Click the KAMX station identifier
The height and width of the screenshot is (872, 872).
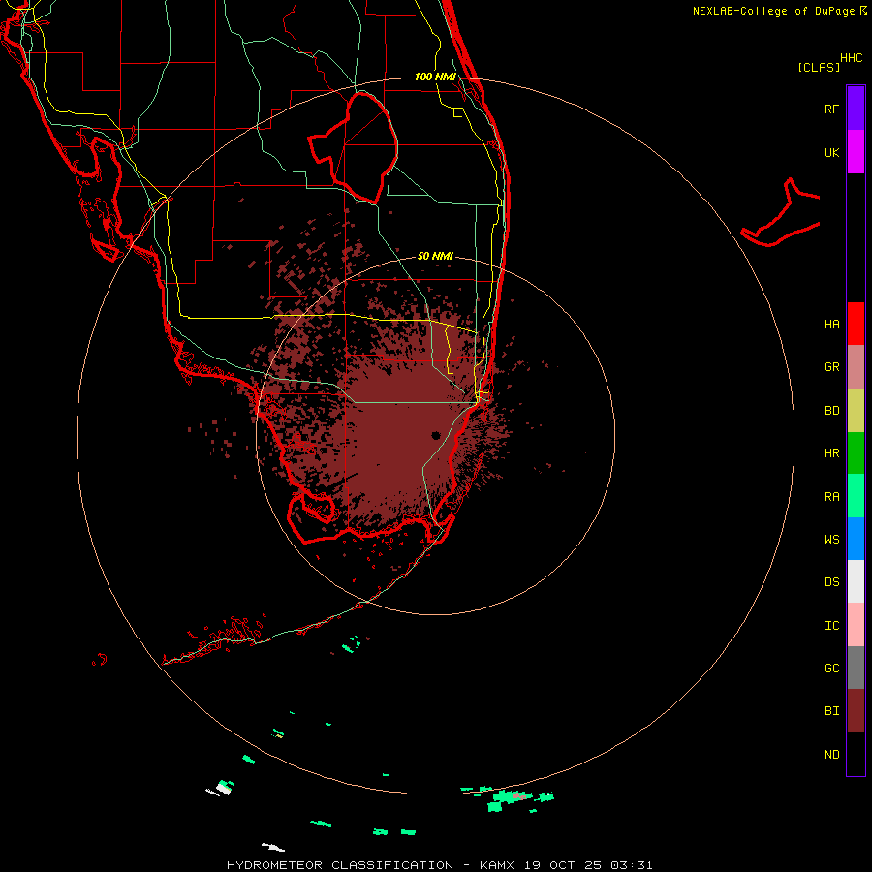pos(497,865)
